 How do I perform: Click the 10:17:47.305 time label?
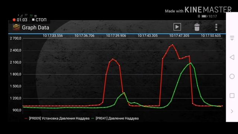[179, 36]
